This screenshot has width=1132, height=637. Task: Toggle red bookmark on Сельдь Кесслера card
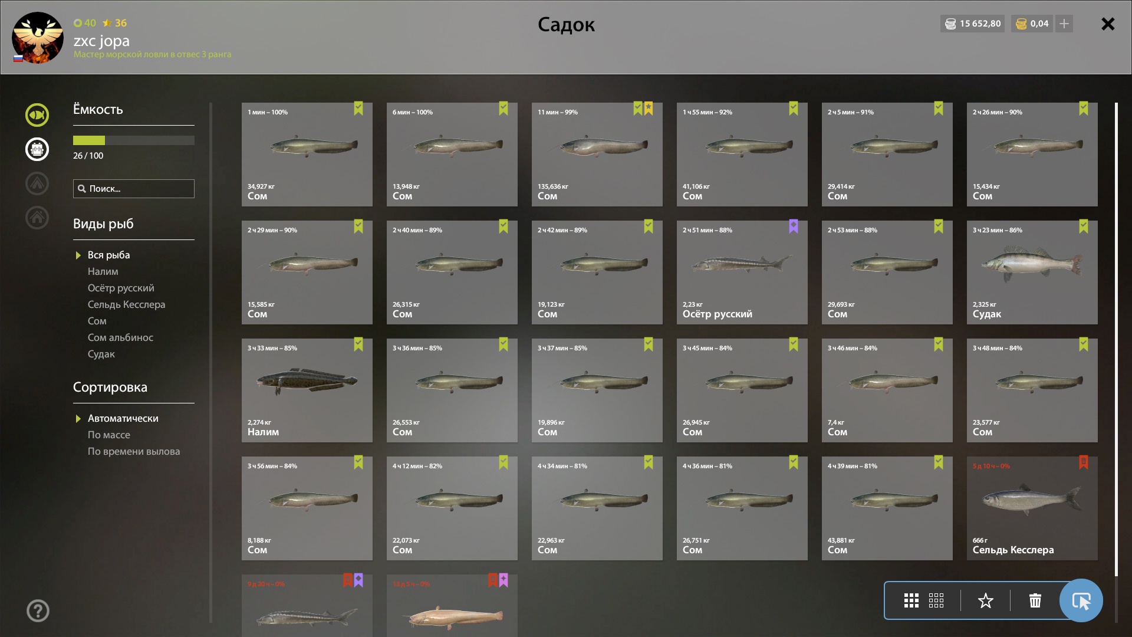pyautogui.click(x=1084, y=462)
